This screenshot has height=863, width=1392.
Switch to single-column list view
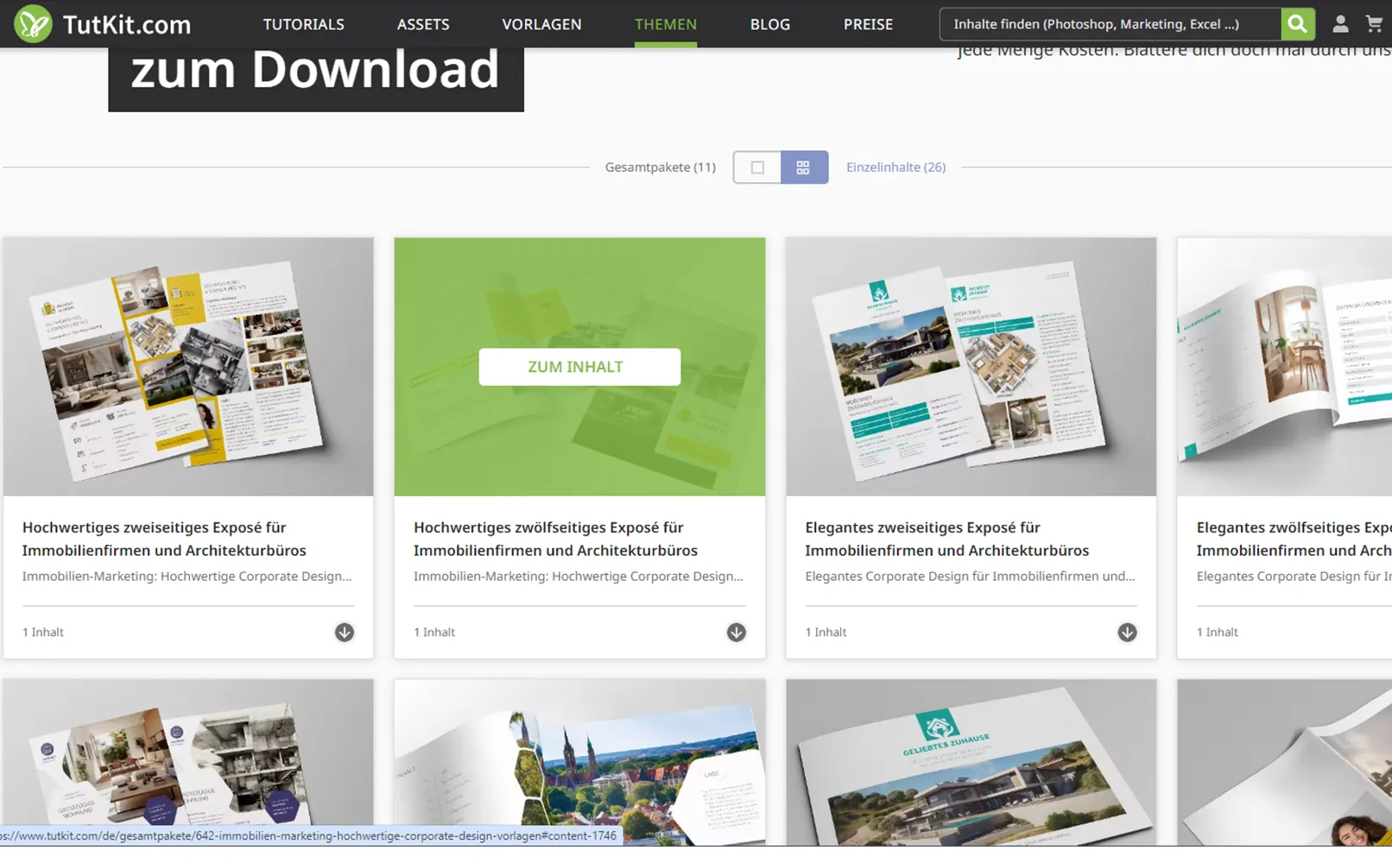(x=757, y=167)
